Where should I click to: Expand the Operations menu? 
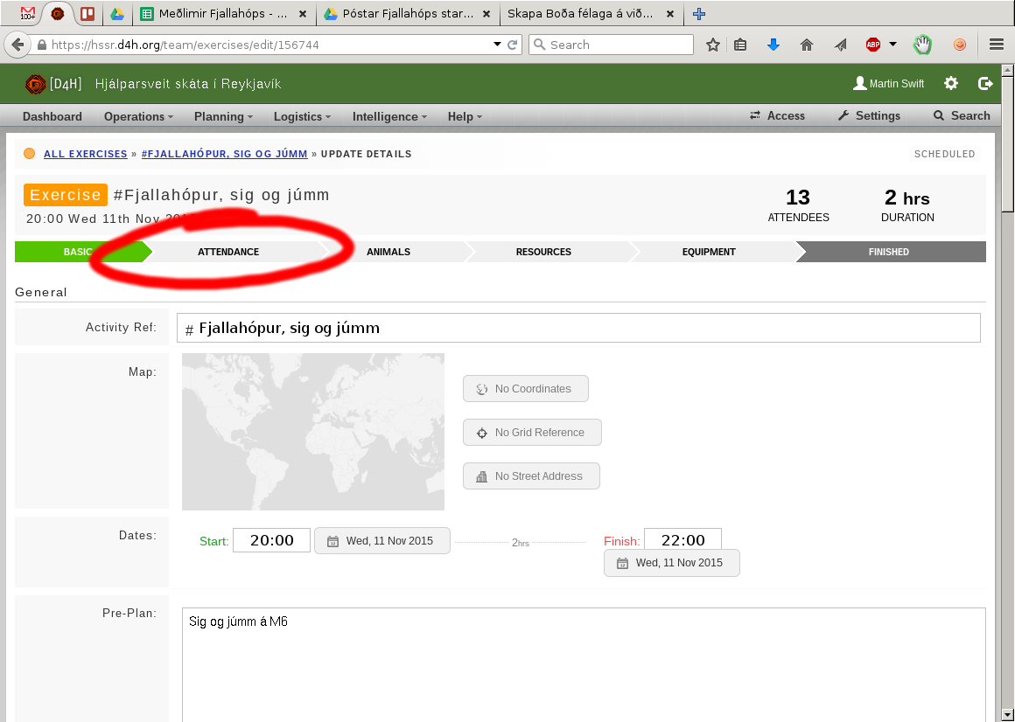point(138,116)
